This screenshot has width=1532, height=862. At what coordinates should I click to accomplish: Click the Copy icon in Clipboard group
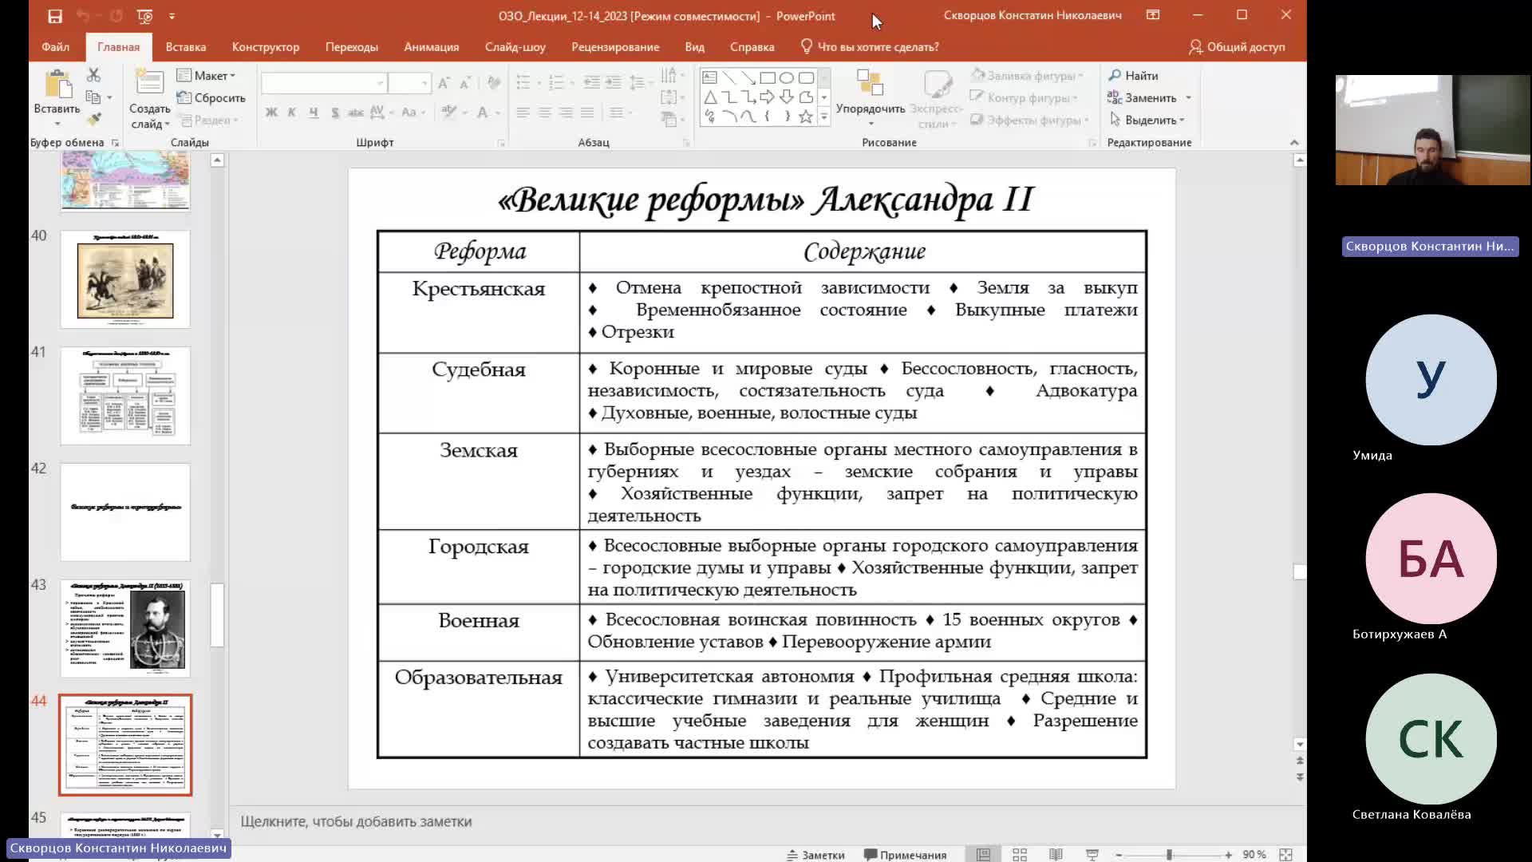pyautogui.click(x=93, y=97)
